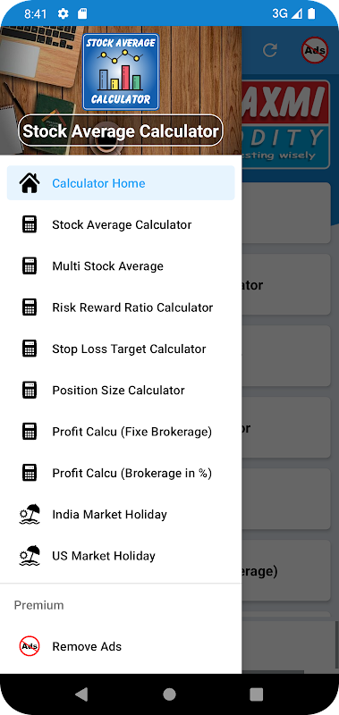339x715 pixels.
Task: Tap the no-ads icon next to Remove Ads
Action: 30,646
